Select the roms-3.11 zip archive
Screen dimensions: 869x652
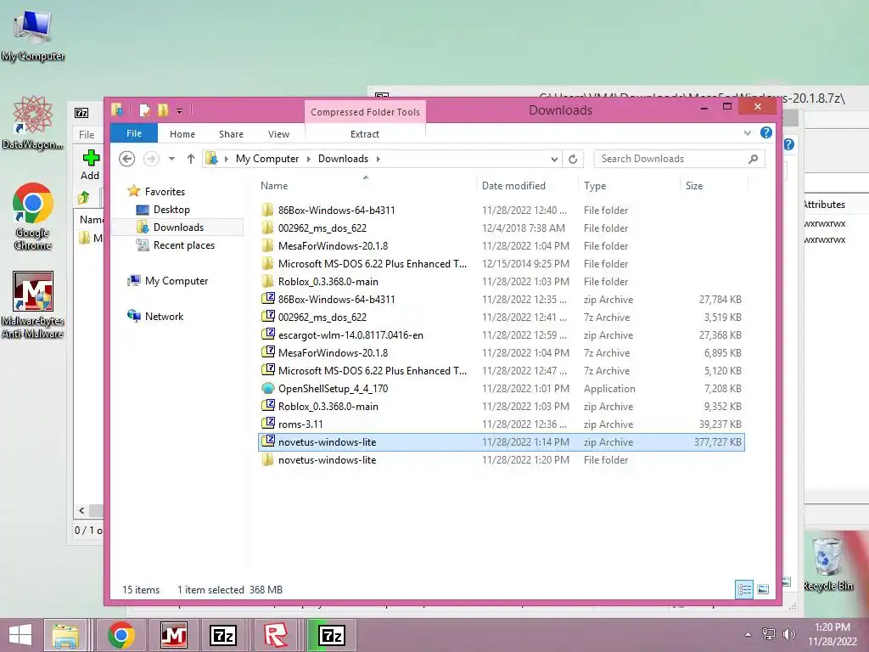click(x=502, y=424)
